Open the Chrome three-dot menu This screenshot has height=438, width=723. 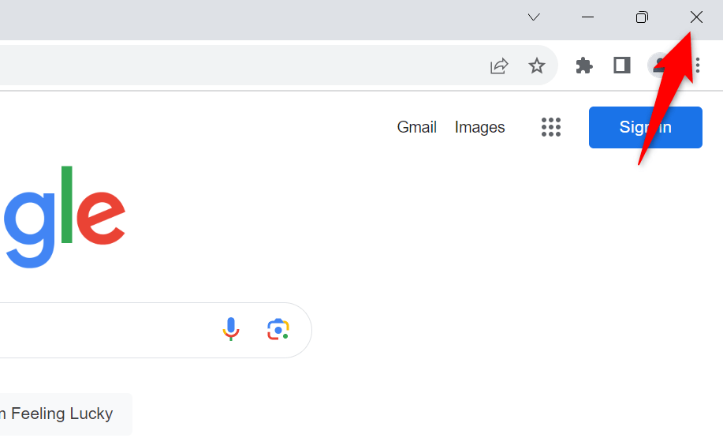click(x=698, y=66)
